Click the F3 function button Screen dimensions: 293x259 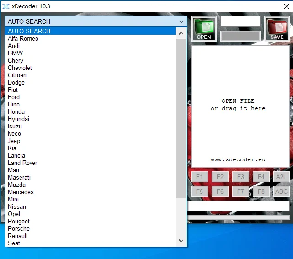click(240, 177)
